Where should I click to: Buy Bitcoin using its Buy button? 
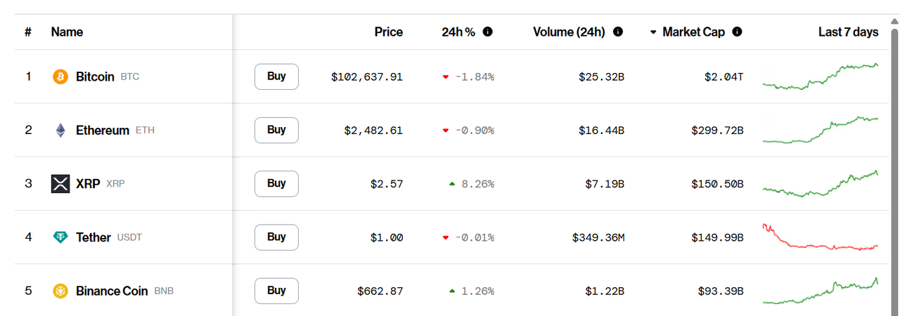(276, 77)
